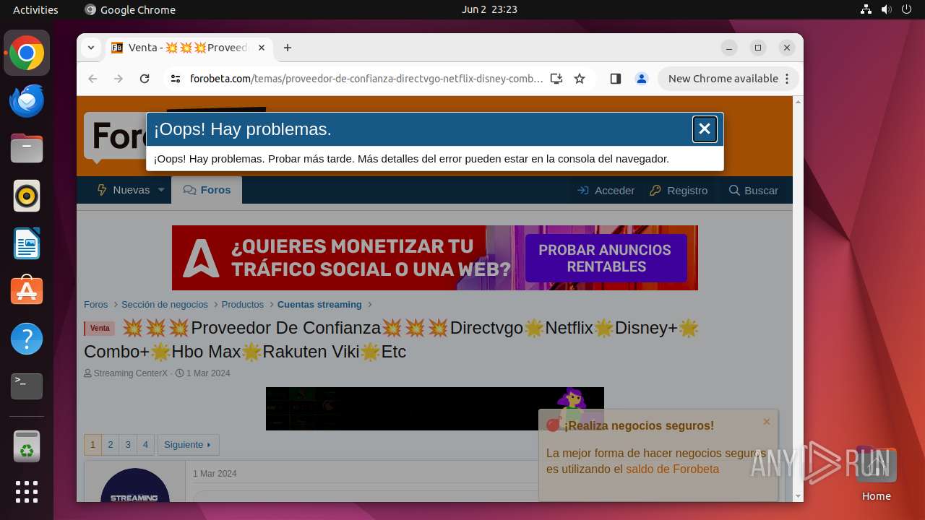Open Activities overview
The width and height of the screenshot is (925, 520).
click(x=35, y=9)
